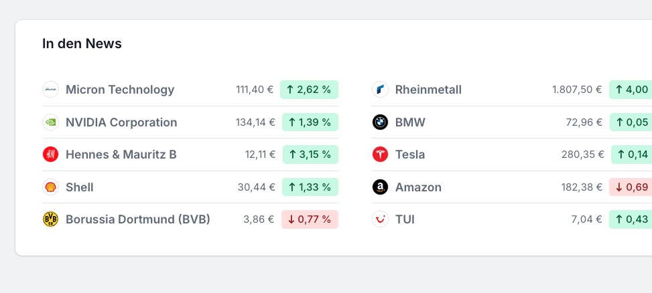The height and width of the screenshot is (293, 652).
Task: Open the Micron Technology stock link
Action: click(120, 90)
